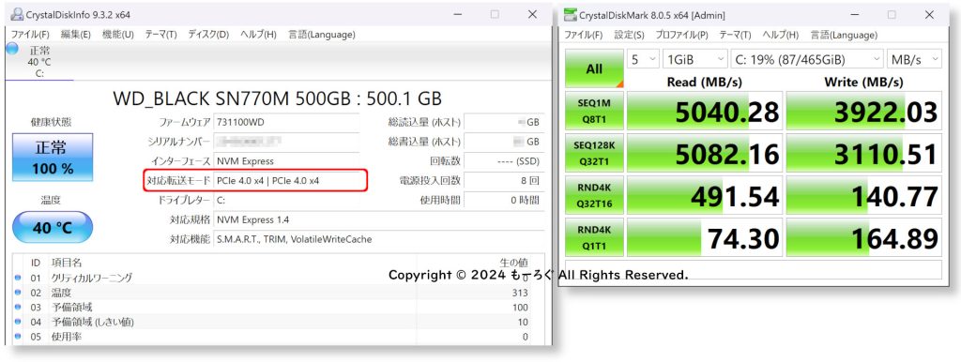Open the test size dropdown showing 1GiB

(695, 59)
